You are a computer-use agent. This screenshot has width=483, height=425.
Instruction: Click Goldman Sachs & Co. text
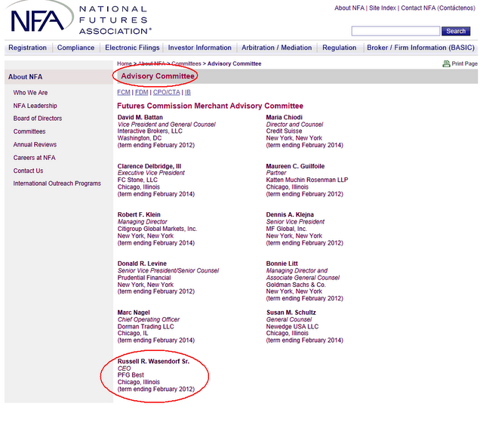(296, 285)
